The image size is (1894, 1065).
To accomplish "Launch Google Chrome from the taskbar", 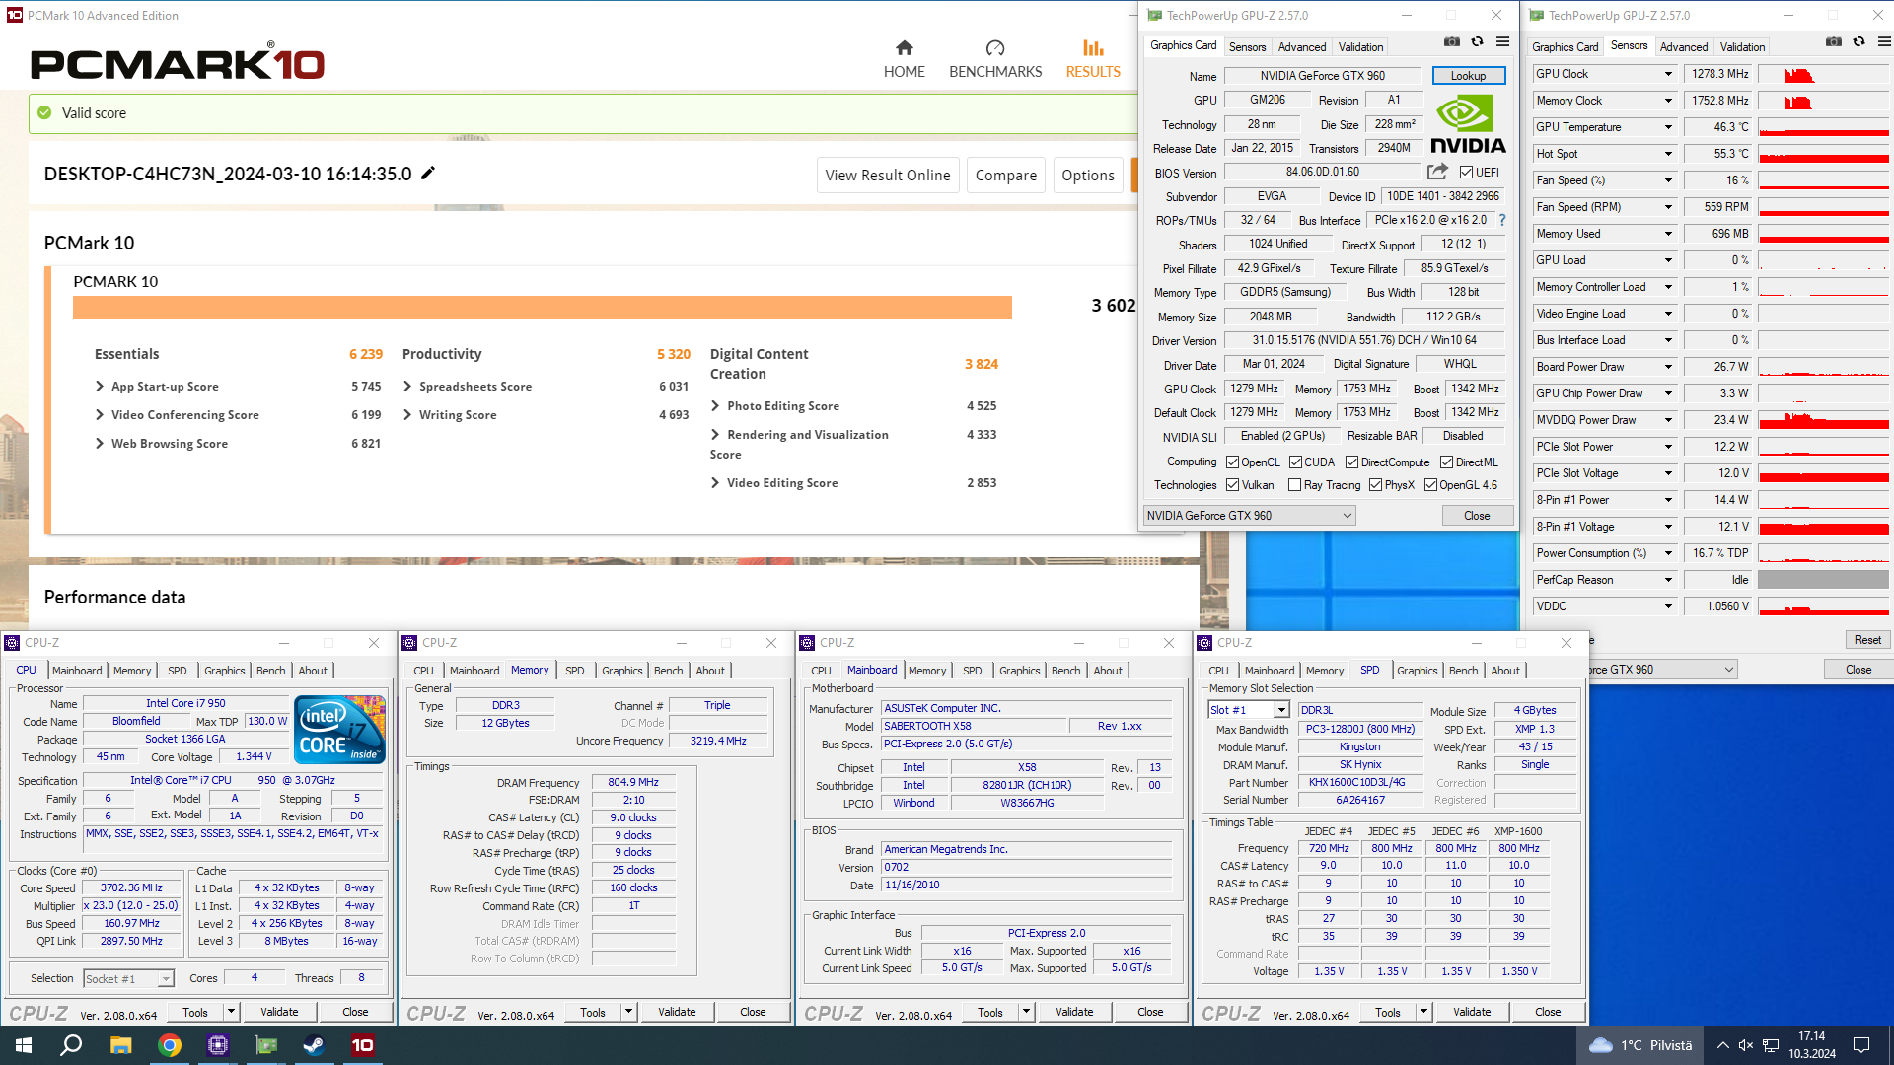I will (170, 1045).
